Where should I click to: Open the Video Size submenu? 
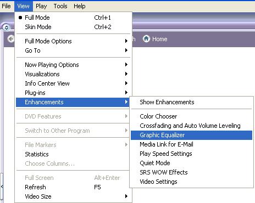[73, 196]
